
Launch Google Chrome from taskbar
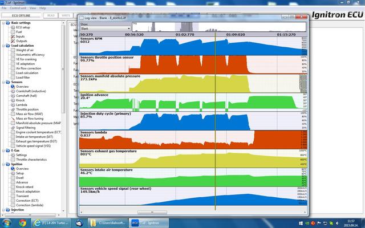(23, 223)
